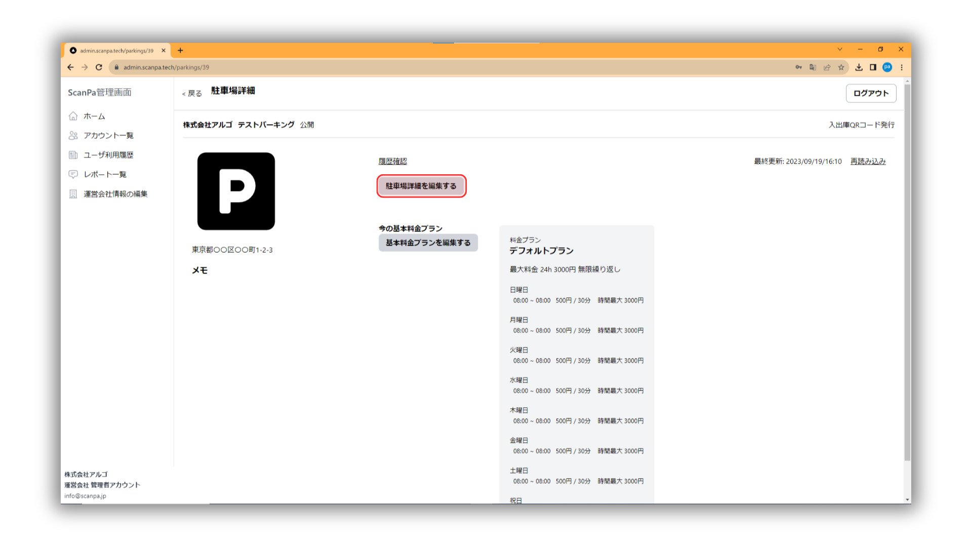Bookmark this page with the star icon
The width and height of the screenshot is (972, 547).
(x=841, y=67)
